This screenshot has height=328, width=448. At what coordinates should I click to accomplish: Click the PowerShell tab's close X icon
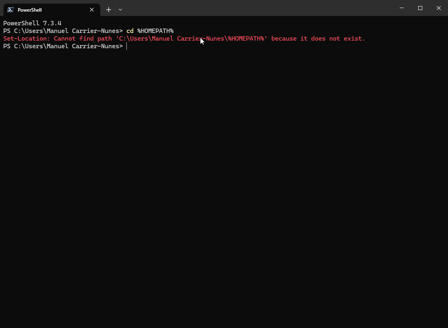point(92,9)
